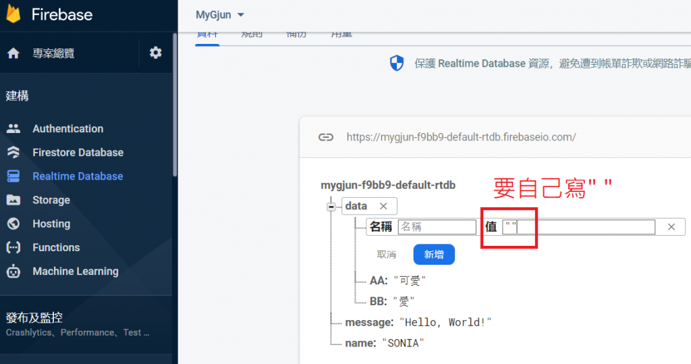
Task: Click the Firestore Database icon
Action: pyautogui.click(x=13, y=152)
